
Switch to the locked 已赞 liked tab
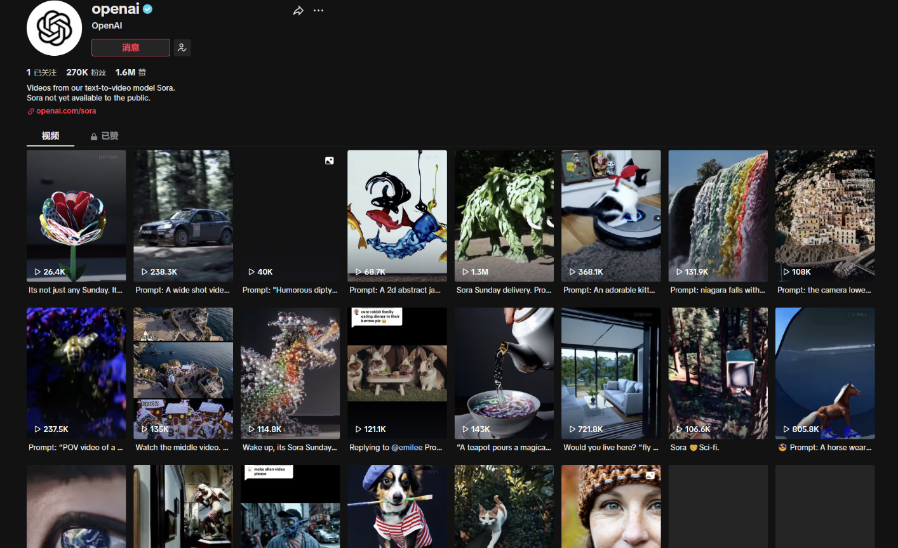click(x=104, y=136)
